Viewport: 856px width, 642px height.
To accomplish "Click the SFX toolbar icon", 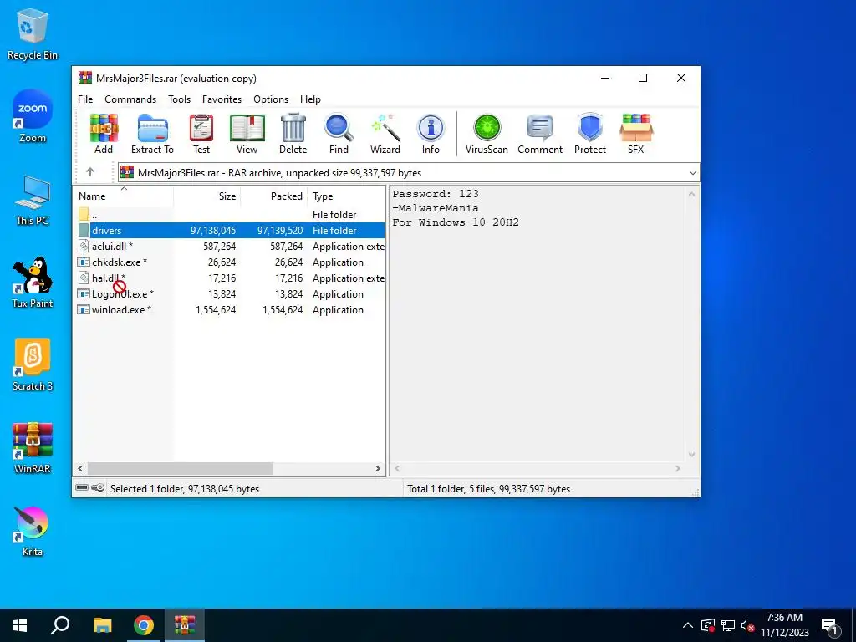I will (x=636, y=134).
